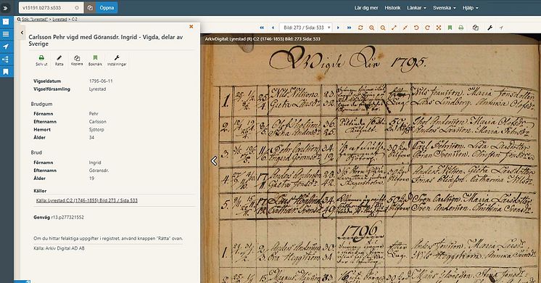The width and height of the screenshot is (541, 283).
Task: Click the green bookmark icon in viewer toolbar
Action: tap(450, 28)
